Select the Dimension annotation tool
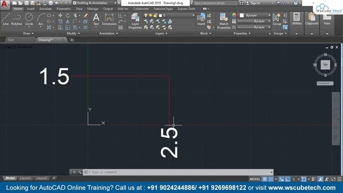343x193 pixels. click(109, 19)
